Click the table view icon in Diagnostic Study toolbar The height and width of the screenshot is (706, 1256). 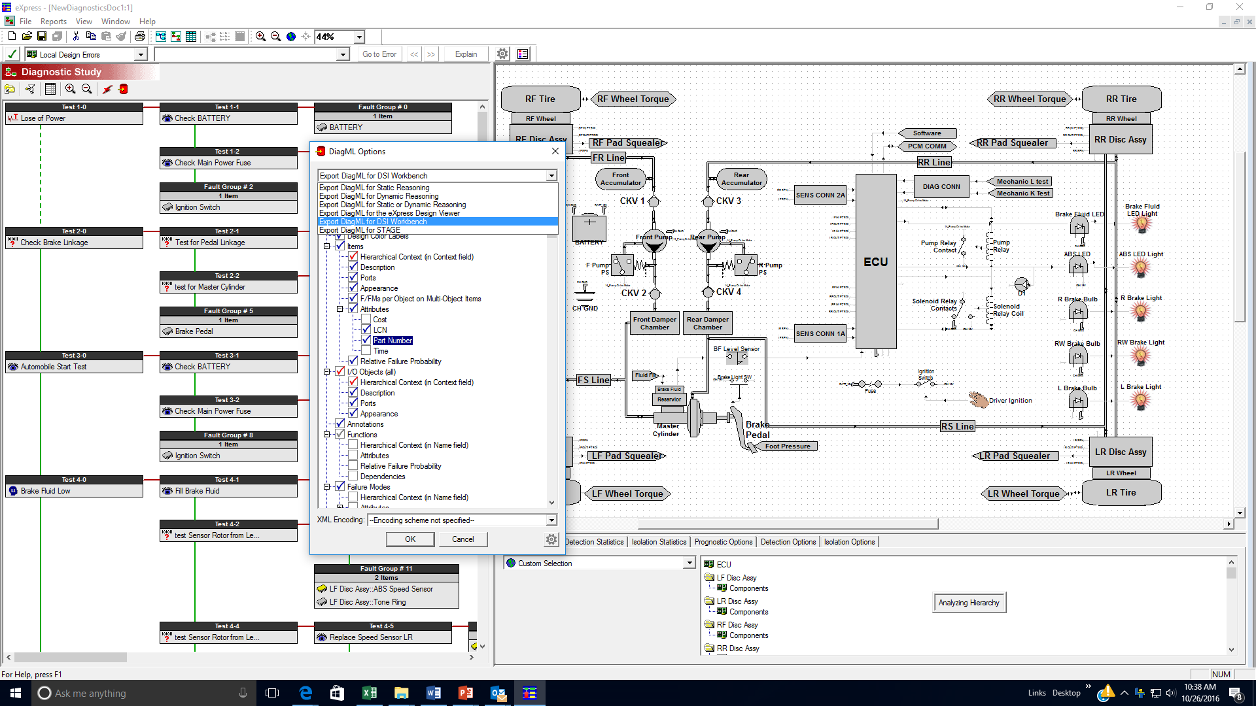[x=50, y=89]
